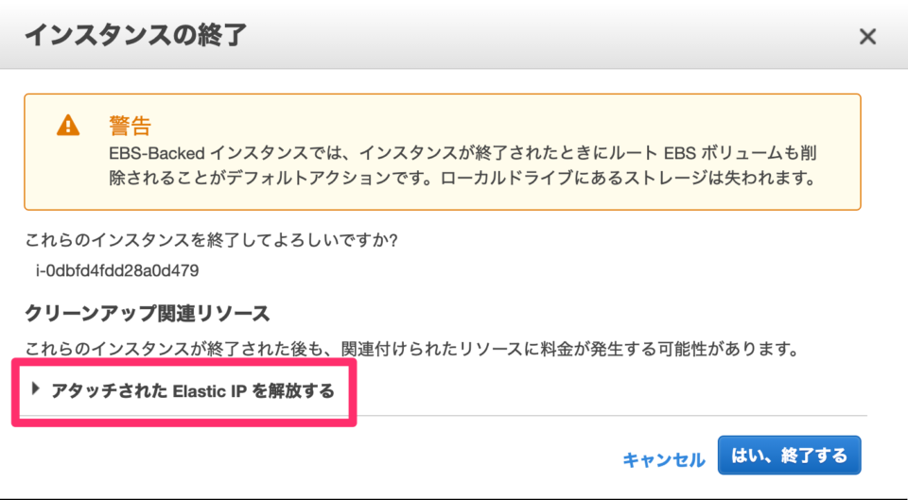The height and width of the screenshot is (500, 908).
Task: Click the question これらのインスタンスを終了してよろしいですか?
Action: [211, 240]
